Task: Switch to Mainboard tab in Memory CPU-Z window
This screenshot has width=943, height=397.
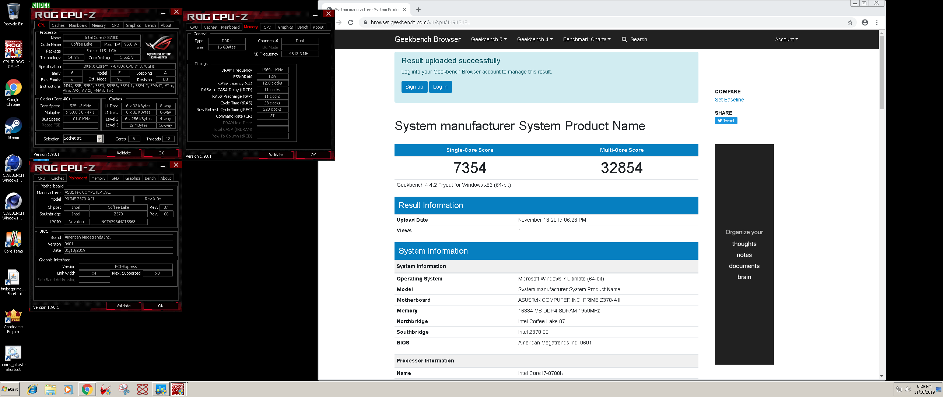Action: (x=230, y=27)
